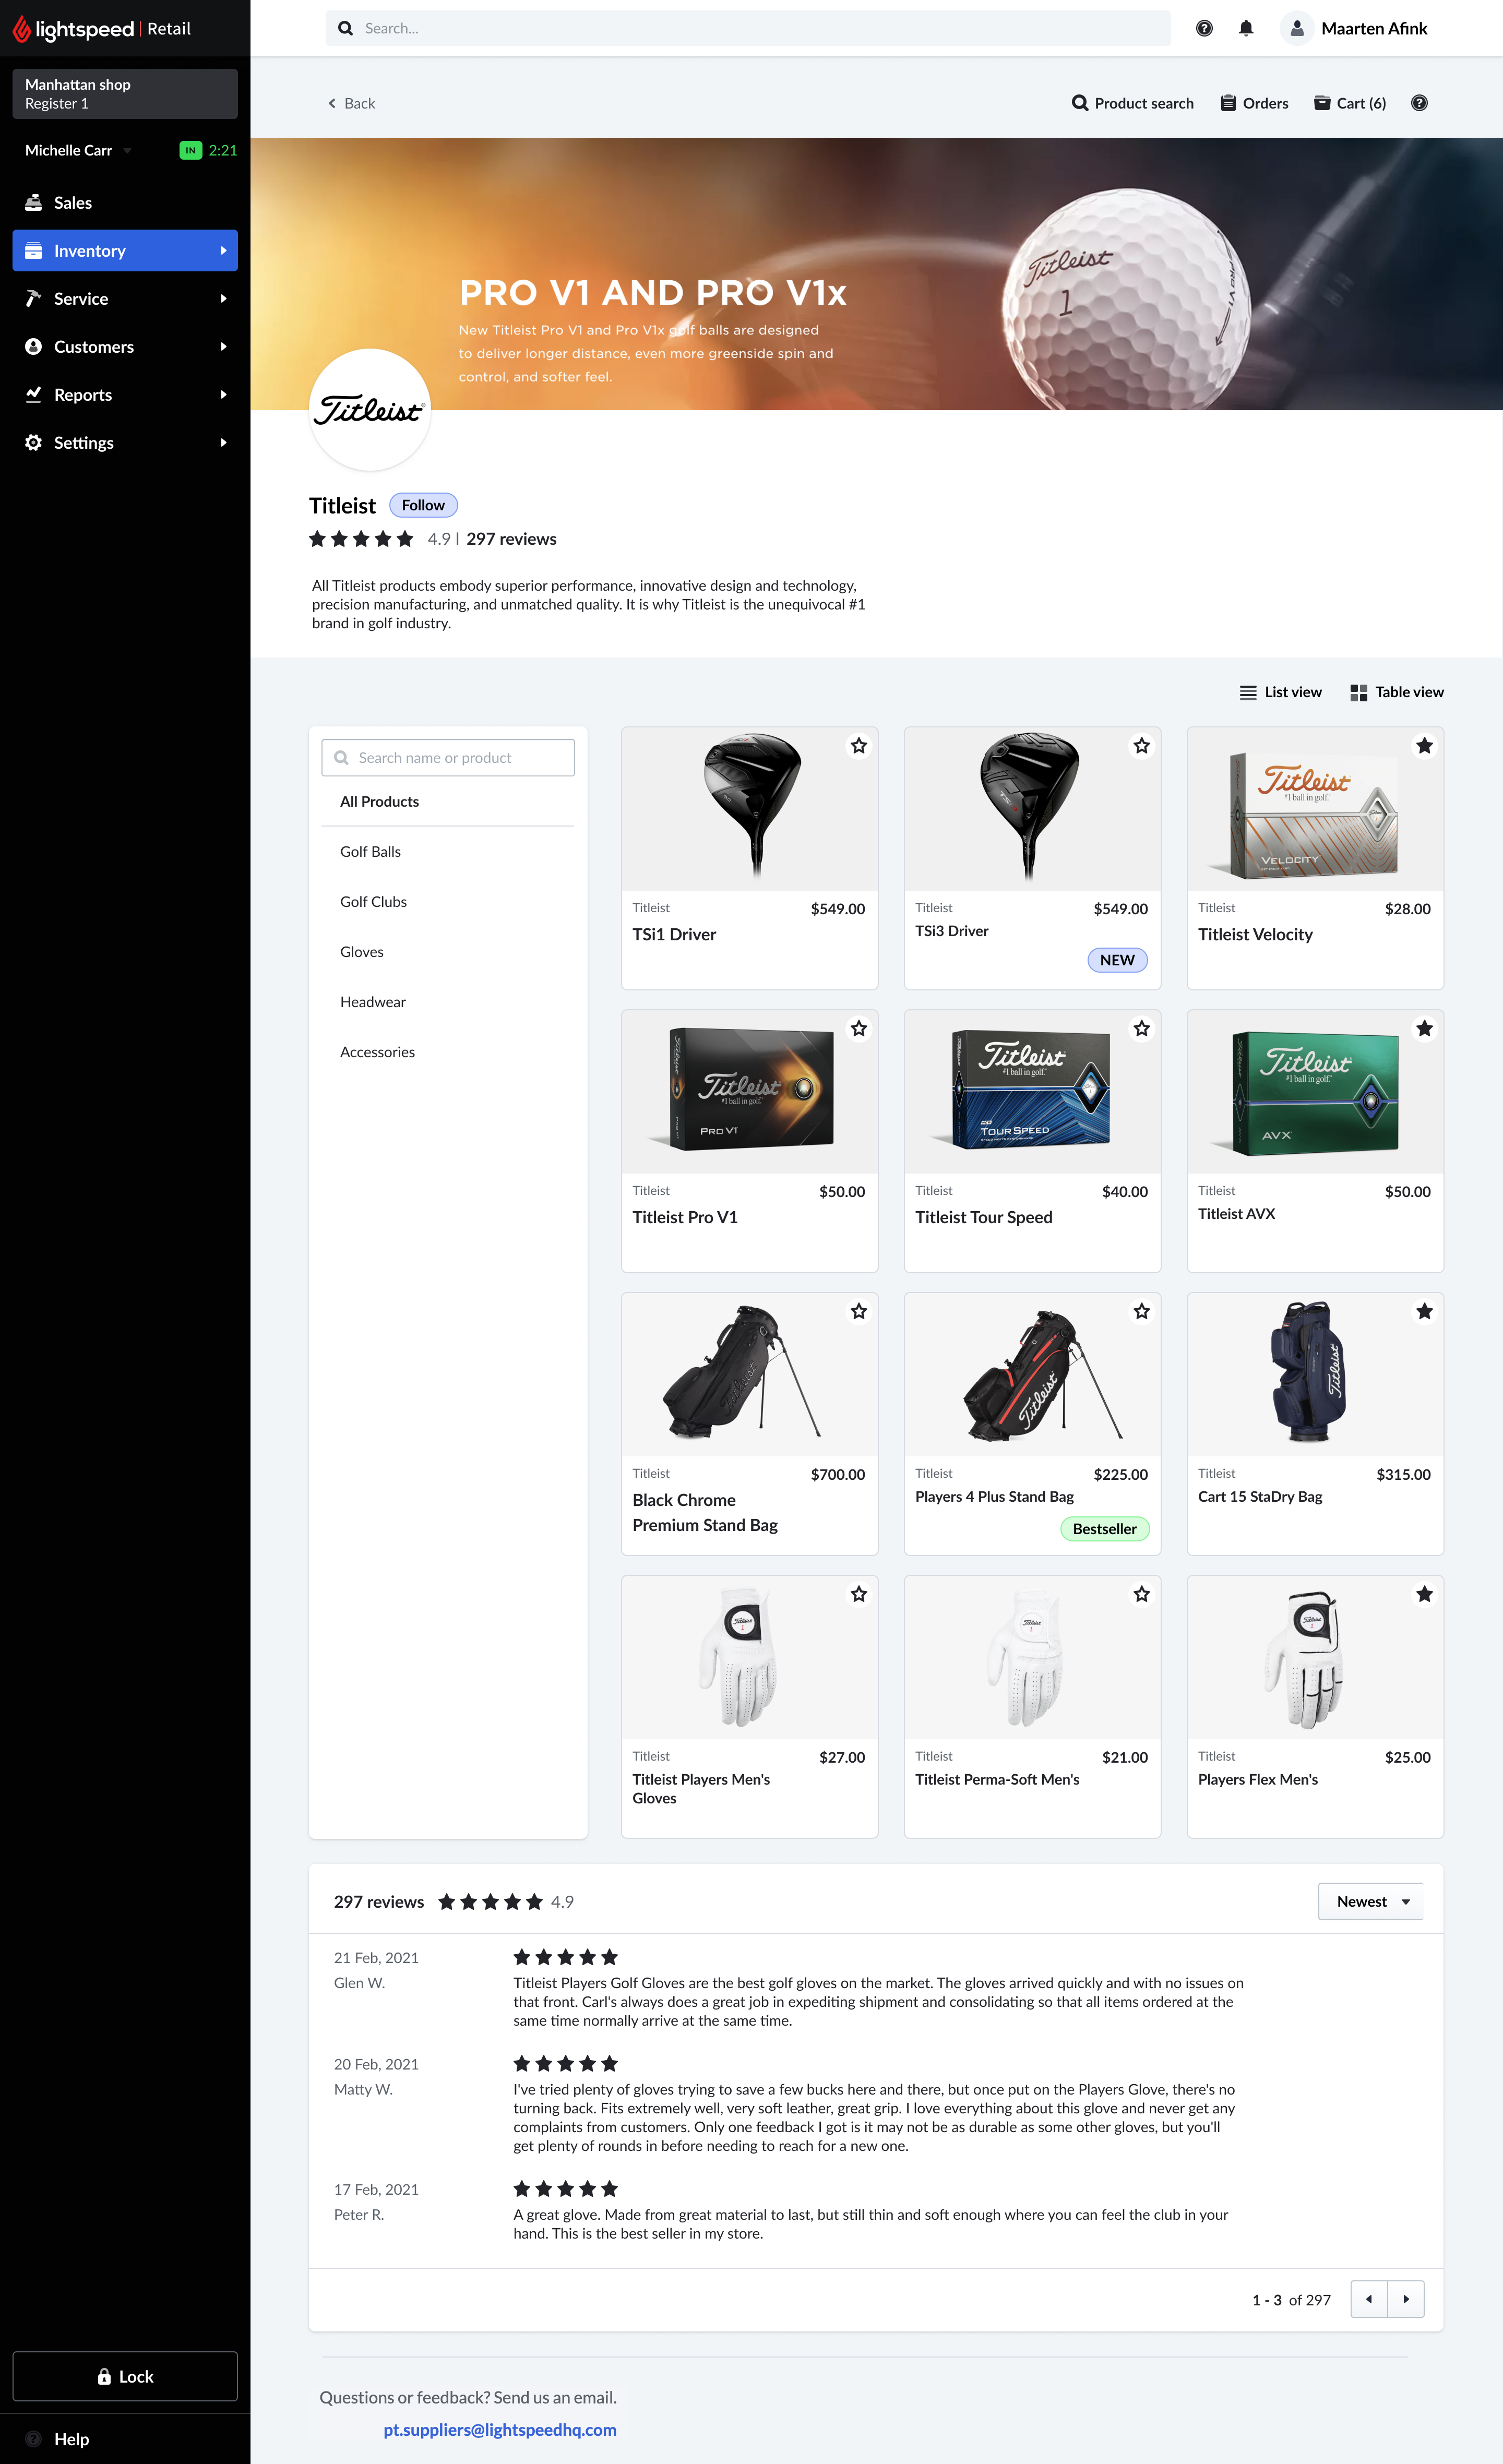Click the Reports chart icon in sidebar
Screen dimensions: 1503x2464
tap(33, 394)
